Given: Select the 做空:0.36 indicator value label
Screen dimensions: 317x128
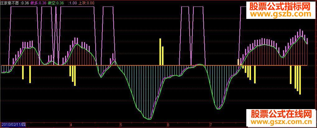Looking at the screenshot, I should pos(56,3).
